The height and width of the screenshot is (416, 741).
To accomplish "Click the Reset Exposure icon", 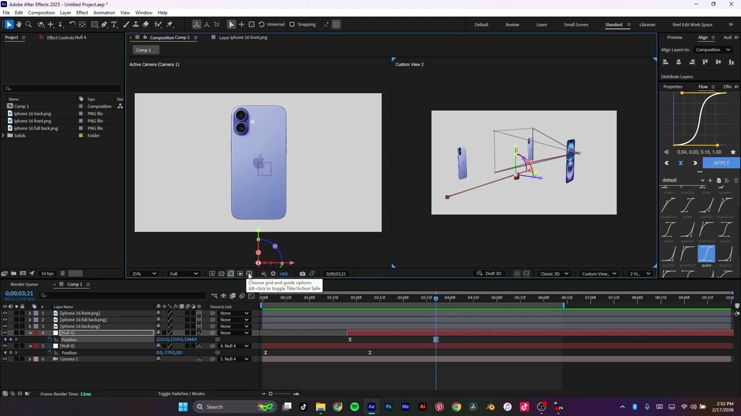I will pyautogui.click(x=273, y=274).
